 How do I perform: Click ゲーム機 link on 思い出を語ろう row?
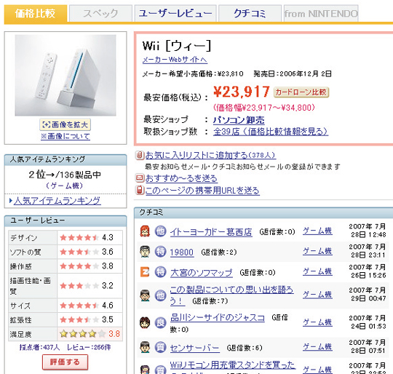(x=317, y=295)
